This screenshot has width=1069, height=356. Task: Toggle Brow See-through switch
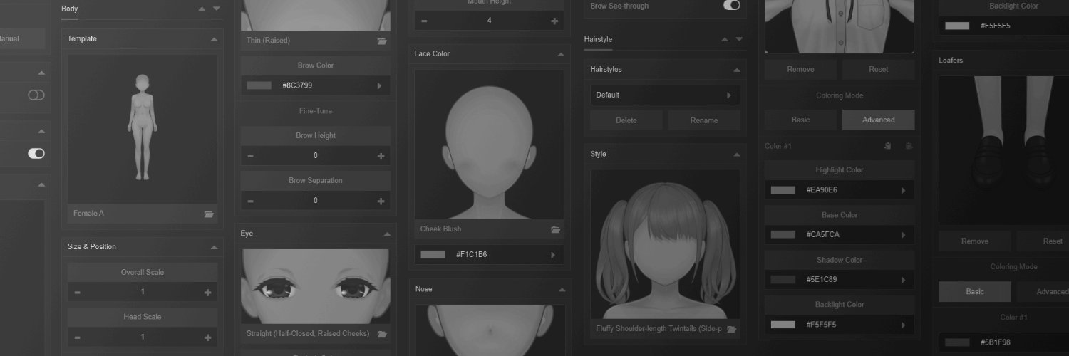[x=732, y=5]
